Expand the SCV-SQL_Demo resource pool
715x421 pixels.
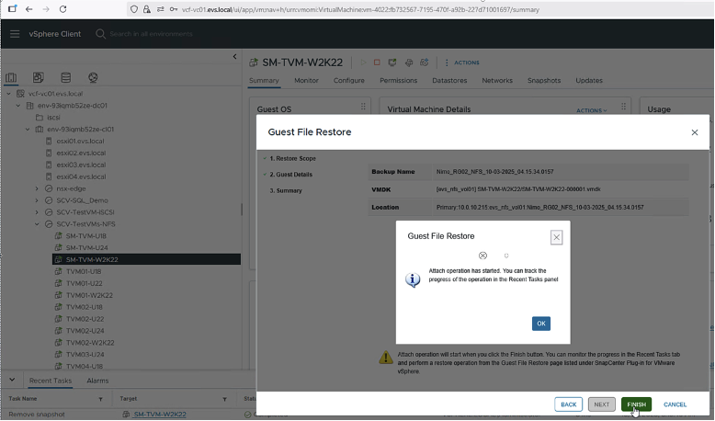[x=37, y=200]
